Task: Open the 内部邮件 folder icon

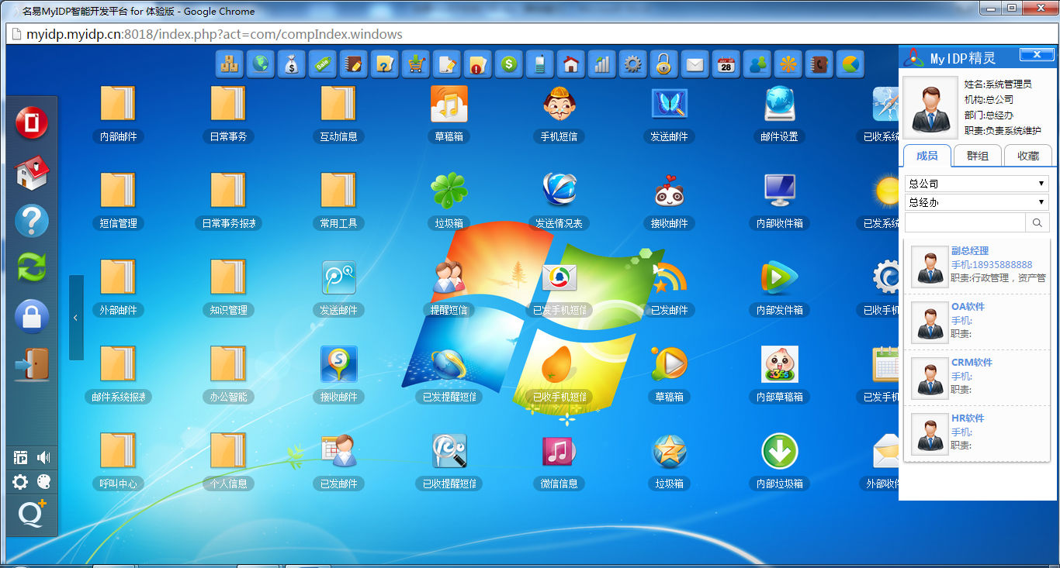Action: tap(118, 104)
